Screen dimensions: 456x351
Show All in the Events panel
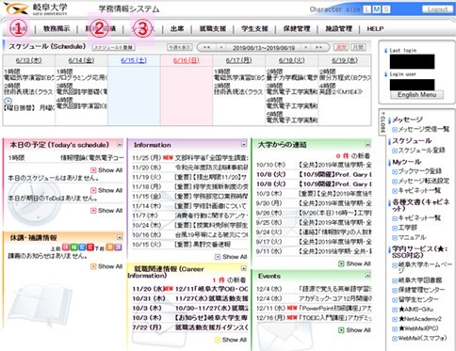tap(354, 330)
